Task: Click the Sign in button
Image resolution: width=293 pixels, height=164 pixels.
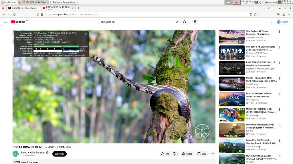Action: pyautogui.click(x=283, y=22)
